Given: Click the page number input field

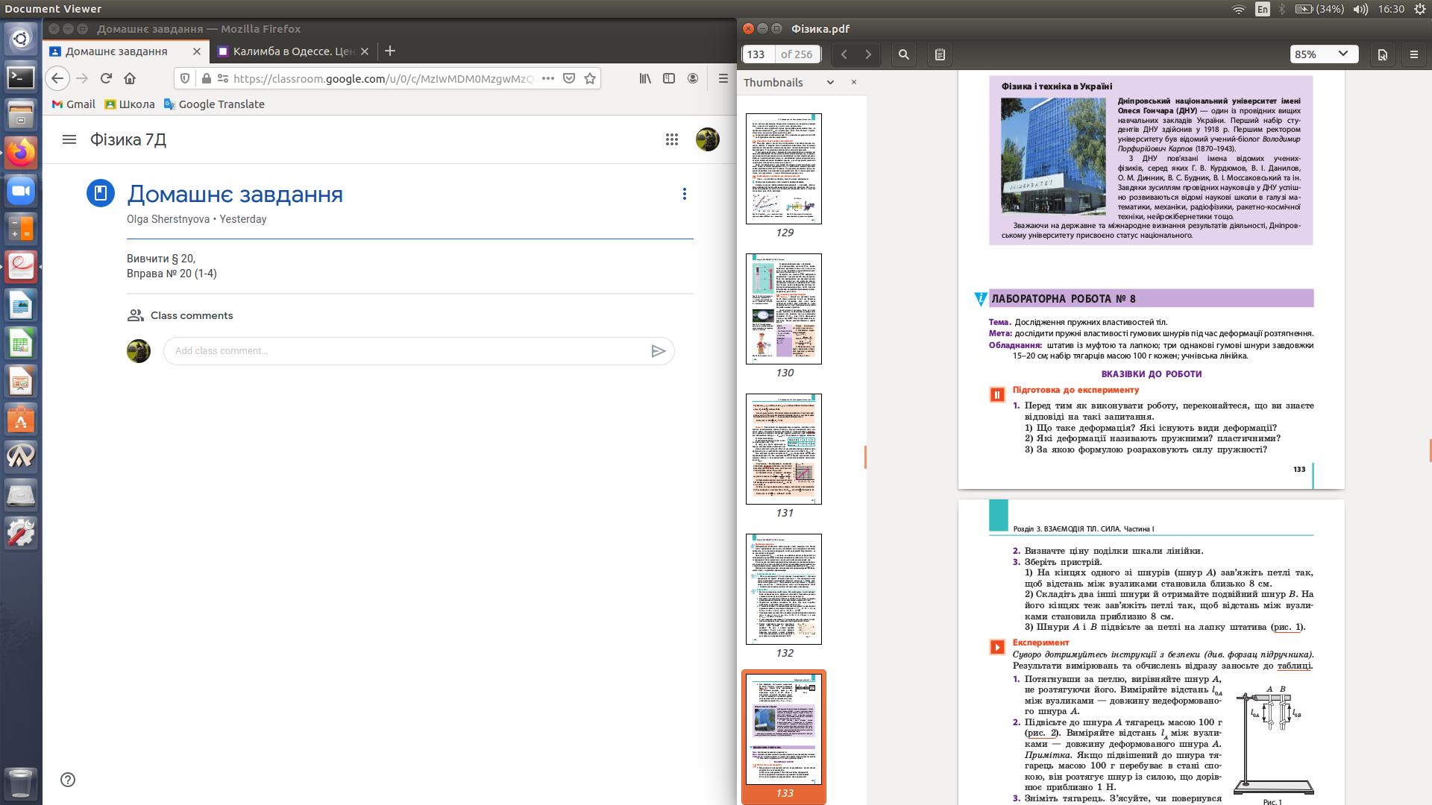Looking at the screenshot, I should click(758, 54).
